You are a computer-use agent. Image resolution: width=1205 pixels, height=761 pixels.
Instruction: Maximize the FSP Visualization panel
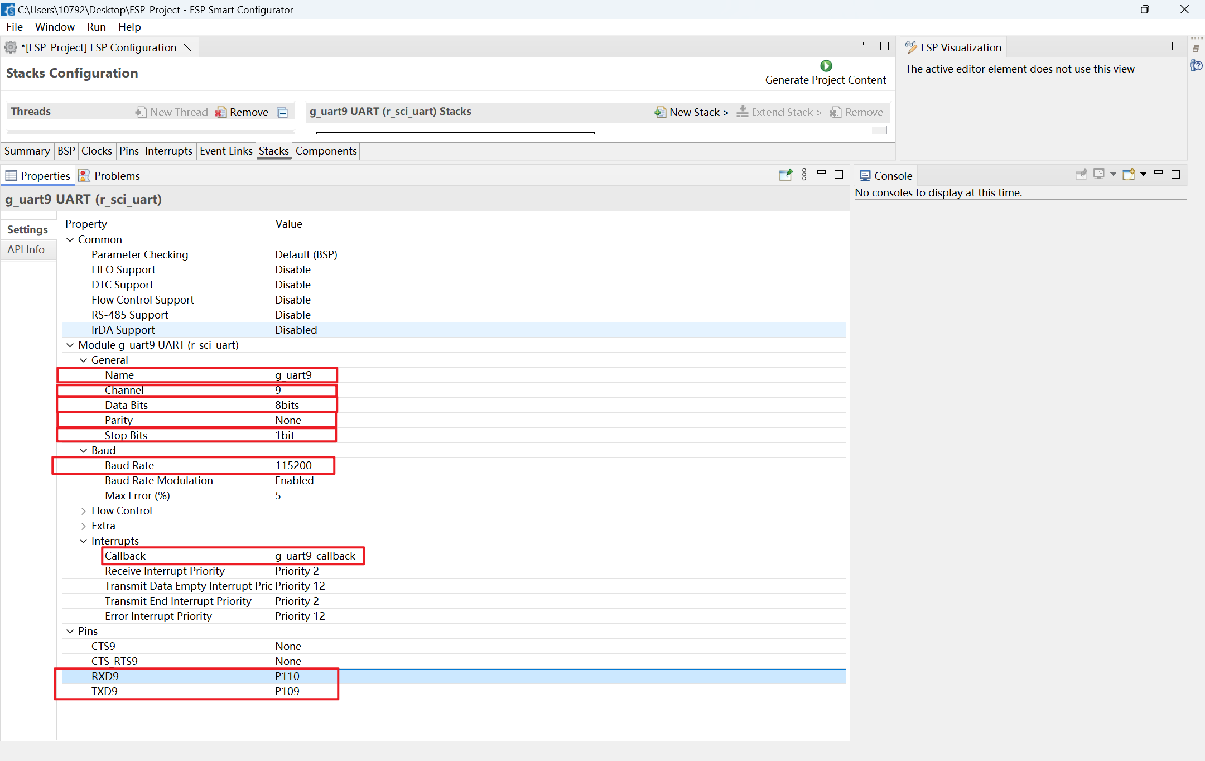(1176, 46)
